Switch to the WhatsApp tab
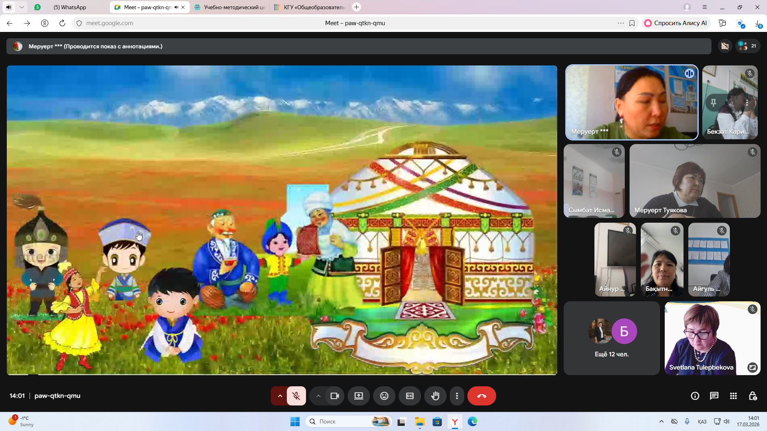 [70, 7]
